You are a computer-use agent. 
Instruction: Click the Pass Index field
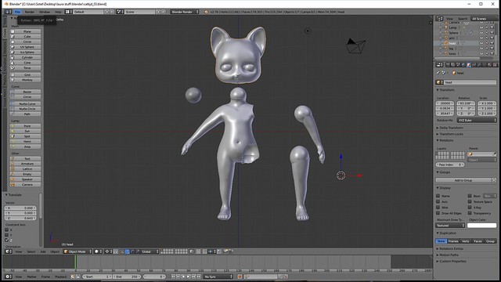point(450,164)
